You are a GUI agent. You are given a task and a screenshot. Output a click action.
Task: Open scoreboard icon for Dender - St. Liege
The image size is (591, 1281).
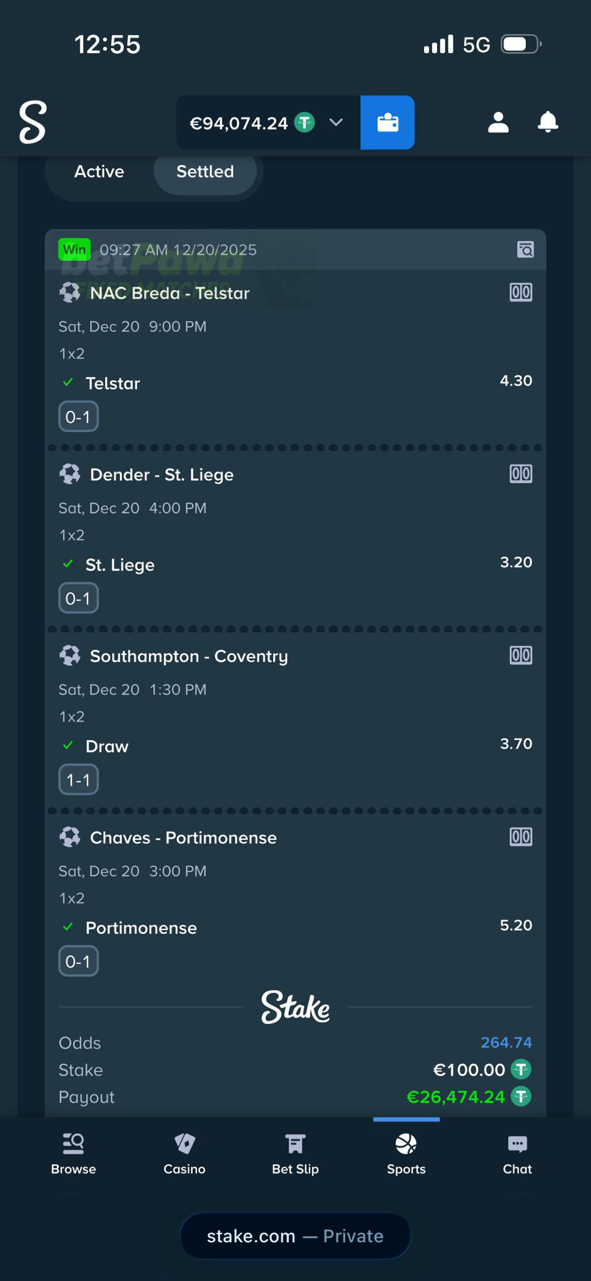[521, 474]
